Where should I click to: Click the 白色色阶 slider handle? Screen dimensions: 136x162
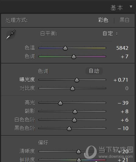[x=74, y=120]
